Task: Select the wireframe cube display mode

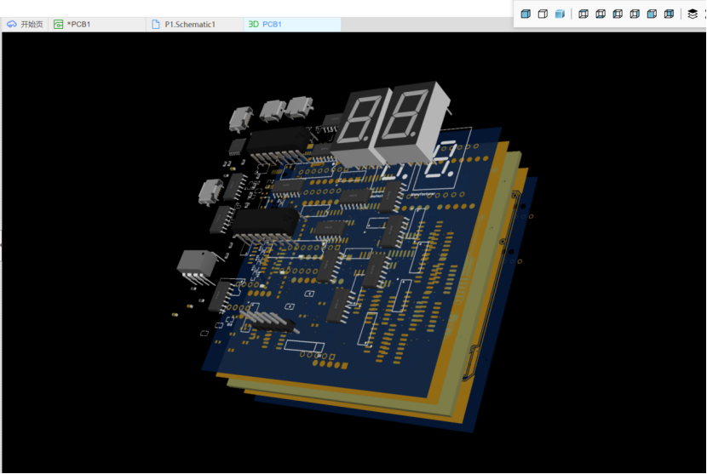Action: 543,14
